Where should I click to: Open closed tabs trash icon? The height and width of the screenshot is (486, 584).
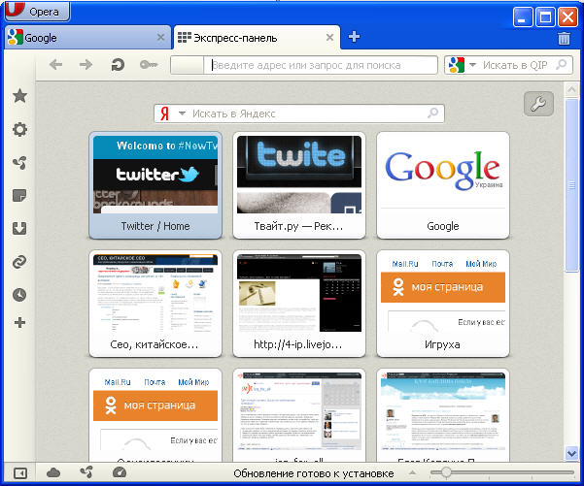pos(564,39)
